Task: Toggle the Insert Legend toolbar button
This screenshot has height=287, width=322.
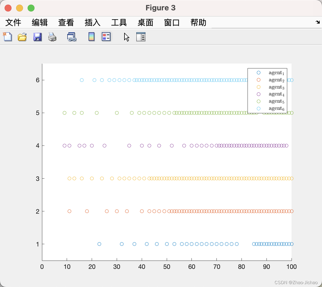Action: [x=106, y=37]
